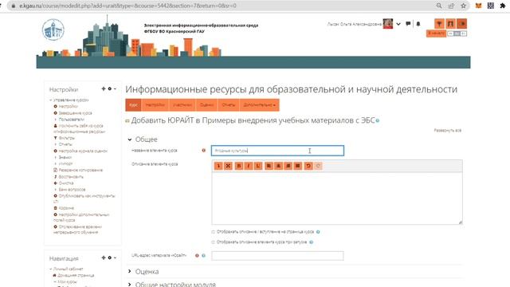Open the Дополнительно dropdown tab
The image size is (510, 287).
click(x=259, y=105)
